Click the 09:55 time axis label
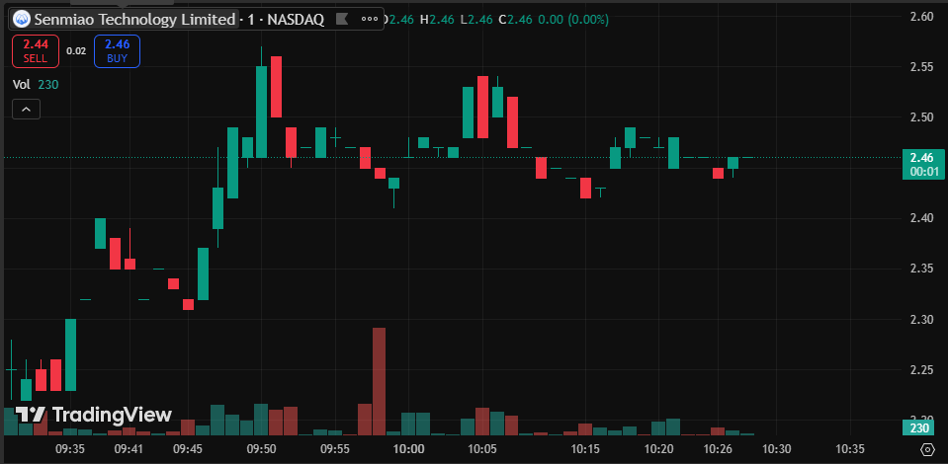Viewport: 948px width, 464px height. tap(334, 449)
